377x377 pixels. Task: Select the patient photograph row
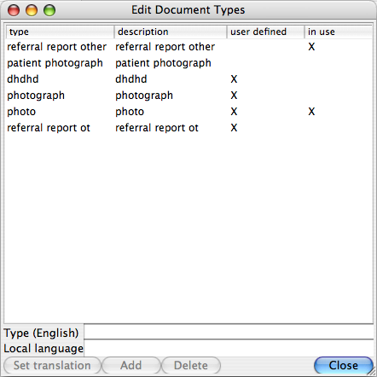[188, 63]
